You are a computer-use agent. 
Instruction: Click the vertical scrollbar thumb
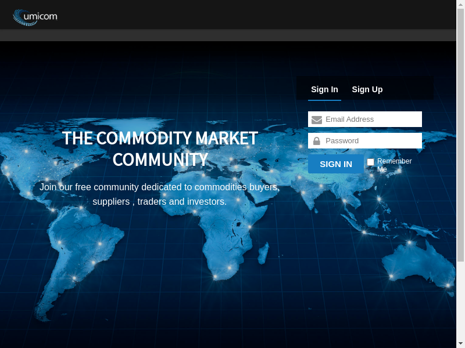pyautogui.click(x=460, y=133)
